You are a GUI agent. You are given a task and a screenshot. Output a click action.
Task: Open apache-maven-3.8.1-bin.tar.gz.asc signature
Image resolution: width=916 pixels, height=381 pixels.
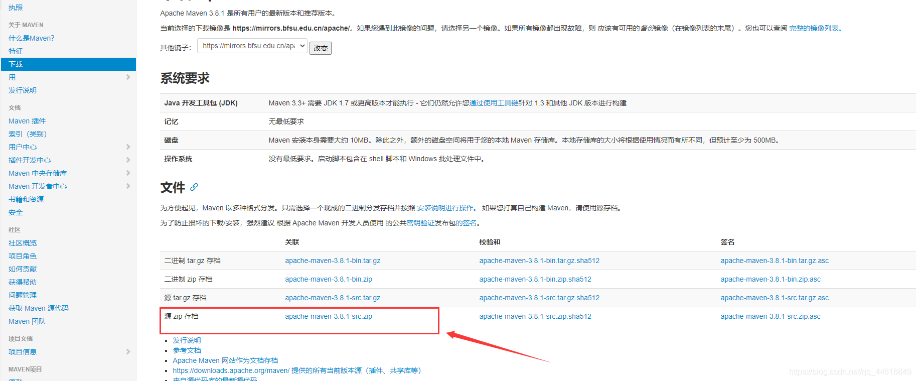(x=775, y=261)
